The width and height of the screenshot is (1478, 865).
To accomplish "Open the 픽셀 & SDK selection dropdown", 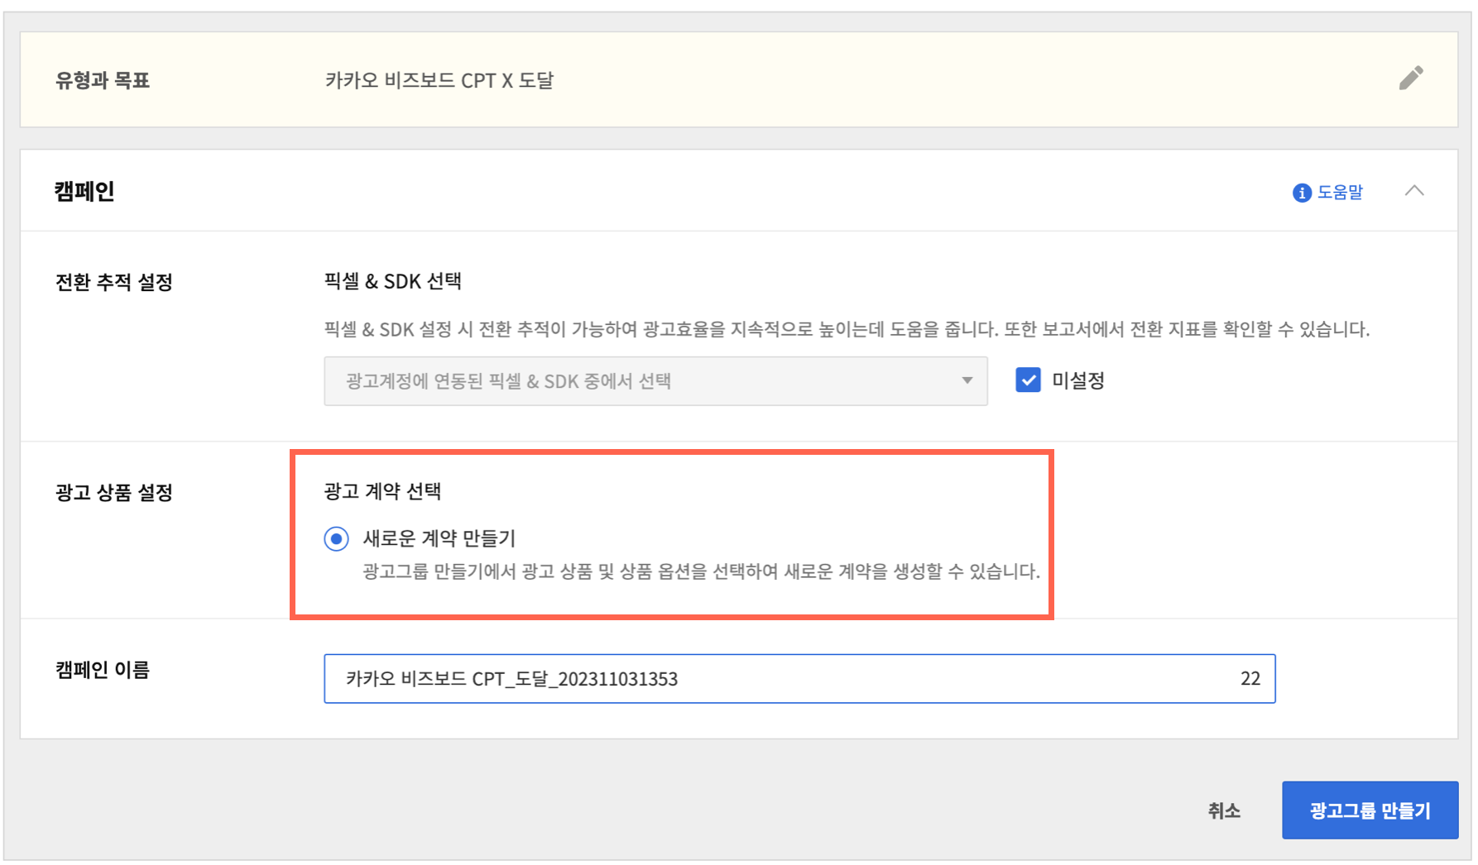I will point(655,381).
